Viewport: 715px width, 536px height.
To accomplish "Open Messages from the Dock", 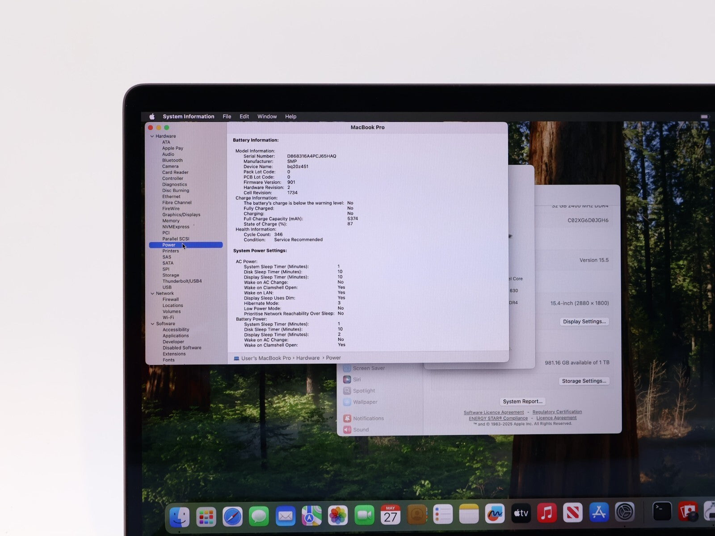I will (259, 517).
